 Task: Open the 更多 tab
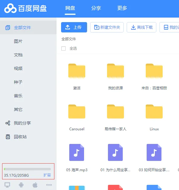coord(122,8)
